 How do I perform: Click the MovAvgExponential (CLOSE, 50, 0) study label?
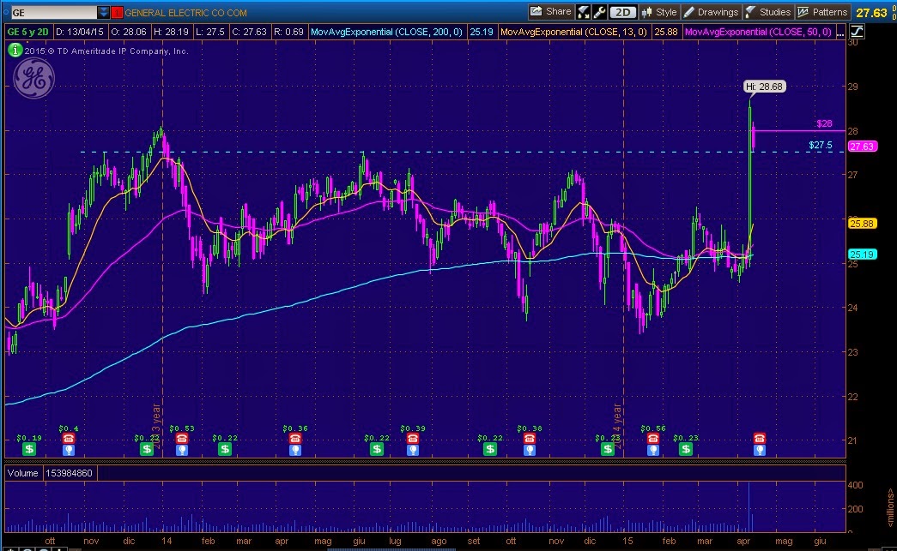click(758, 32)
